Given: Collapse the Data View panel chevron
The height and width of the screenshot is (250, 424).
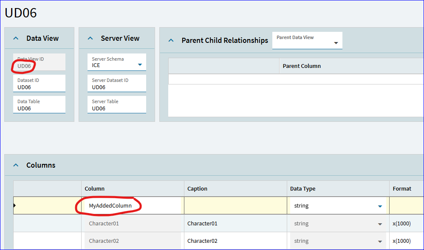Looking at the screenshot, I should [16, 38].
